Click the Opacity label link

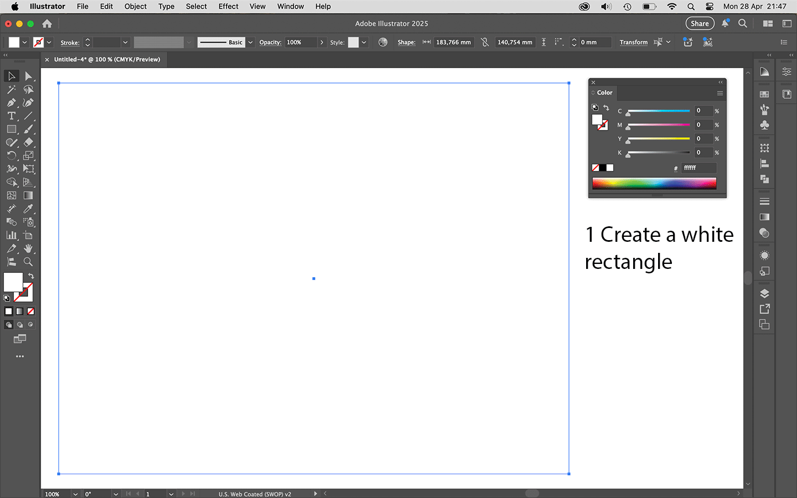pos(270,42)
